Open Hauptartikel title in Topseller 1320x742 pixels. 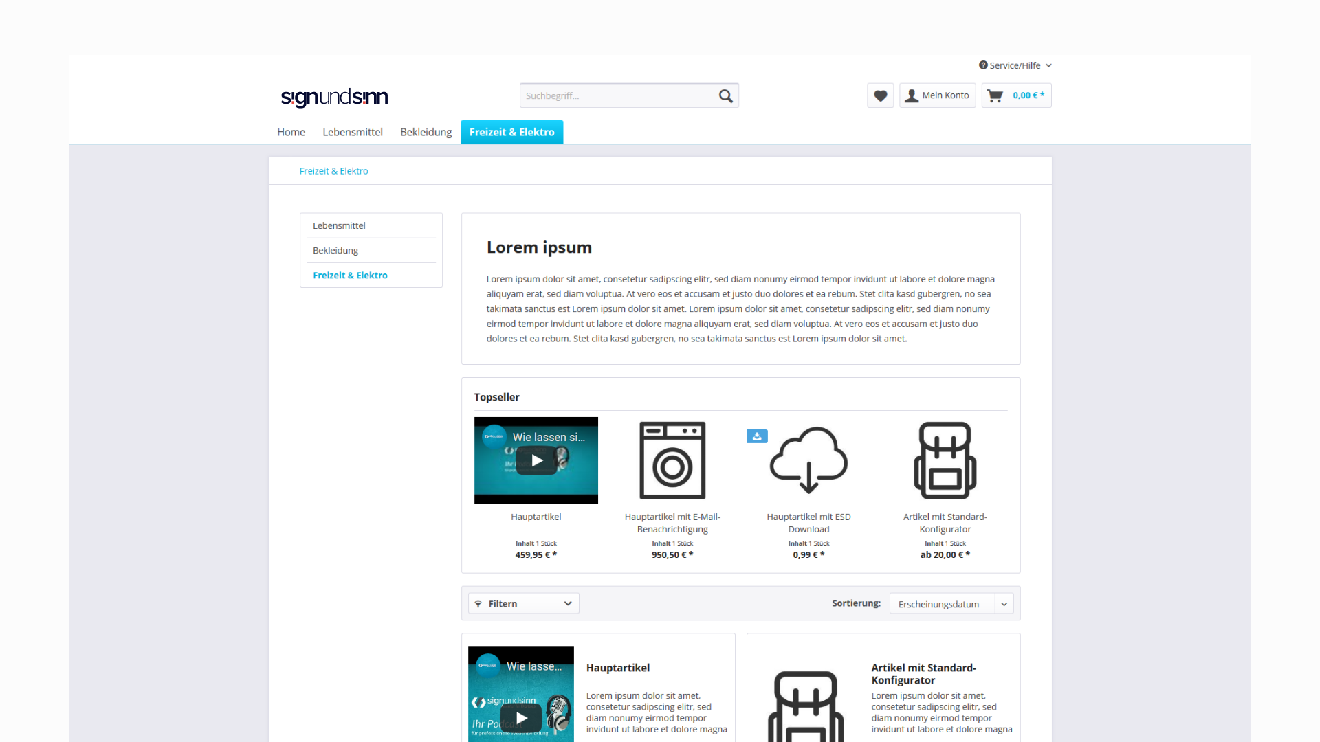click(x=536, y=517)
